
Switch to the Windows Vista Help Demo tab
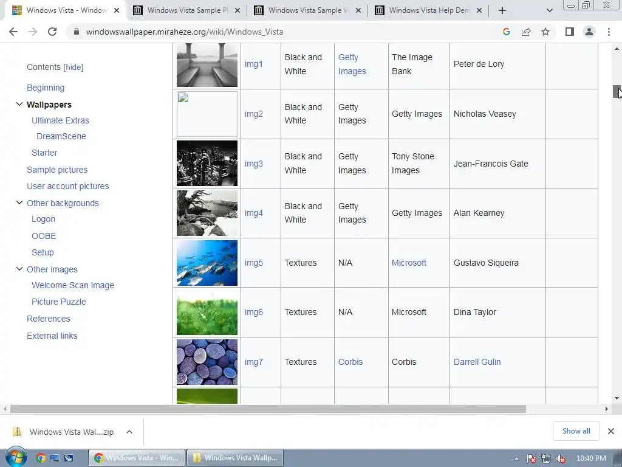point(428,10)
